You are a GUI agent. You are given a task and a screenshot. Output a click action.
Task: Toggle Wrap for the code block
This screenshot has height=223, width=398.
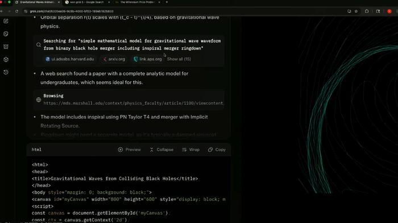[x=190, y=150]
